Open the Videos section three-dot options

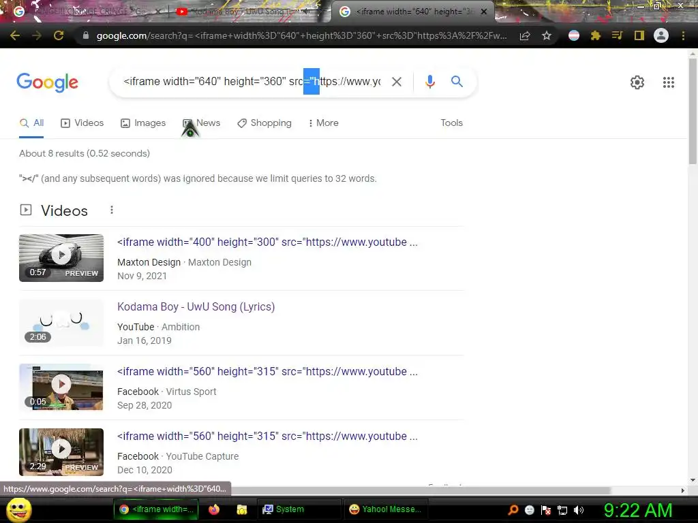click(x=111, y=210)
